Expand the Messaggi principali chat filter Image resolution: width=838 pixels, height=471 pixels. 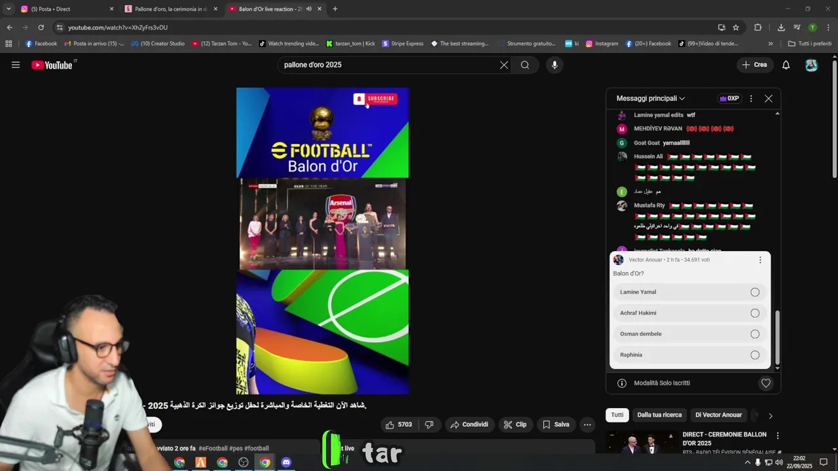[x=651, y=98]
